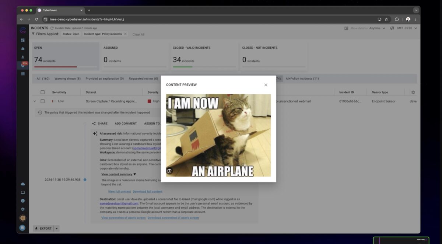Click the 2024-11-30 timeline marker dot
This screenshot has height=244, width=442.
[x=85, y=179]
